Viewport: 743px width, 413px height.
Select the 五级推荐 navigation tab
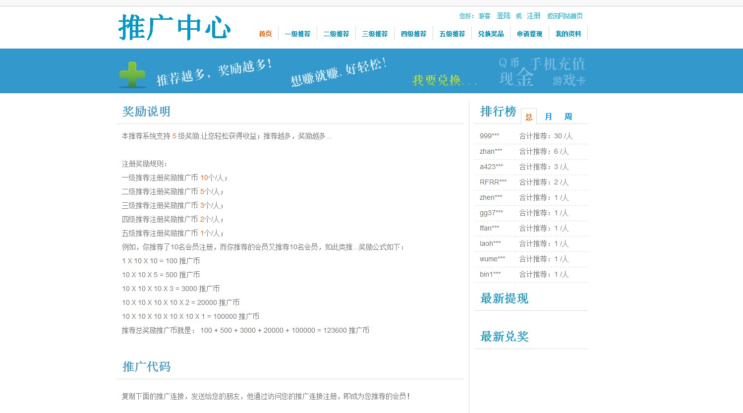[452, 33]
